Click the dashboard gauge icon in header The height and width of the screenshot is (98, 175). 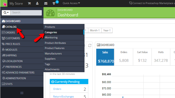tap(50, 13)
